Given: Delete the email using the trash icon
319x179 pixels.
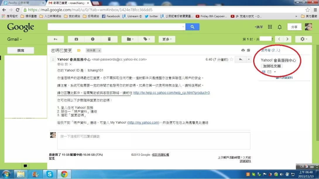Looking at the screenshot, I should click(x=109, y=39).
